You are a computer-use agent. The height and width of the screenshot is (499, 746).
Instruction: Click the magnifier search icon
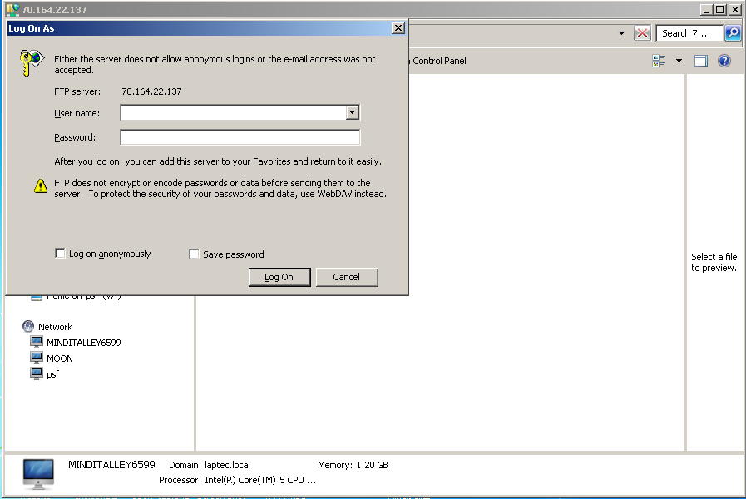click(x=733, y=33)
